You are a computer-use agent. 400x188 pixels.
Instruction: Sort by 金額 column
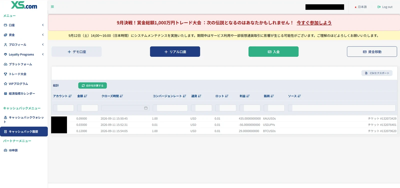point(82,96)
